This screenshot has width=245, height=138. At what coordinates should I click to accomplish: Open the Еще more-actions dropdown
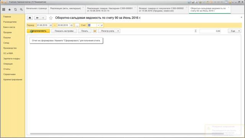(235, 31)
